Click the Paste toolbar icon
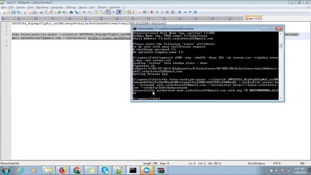This screenshot has width=311, height=175. point(52,12)
